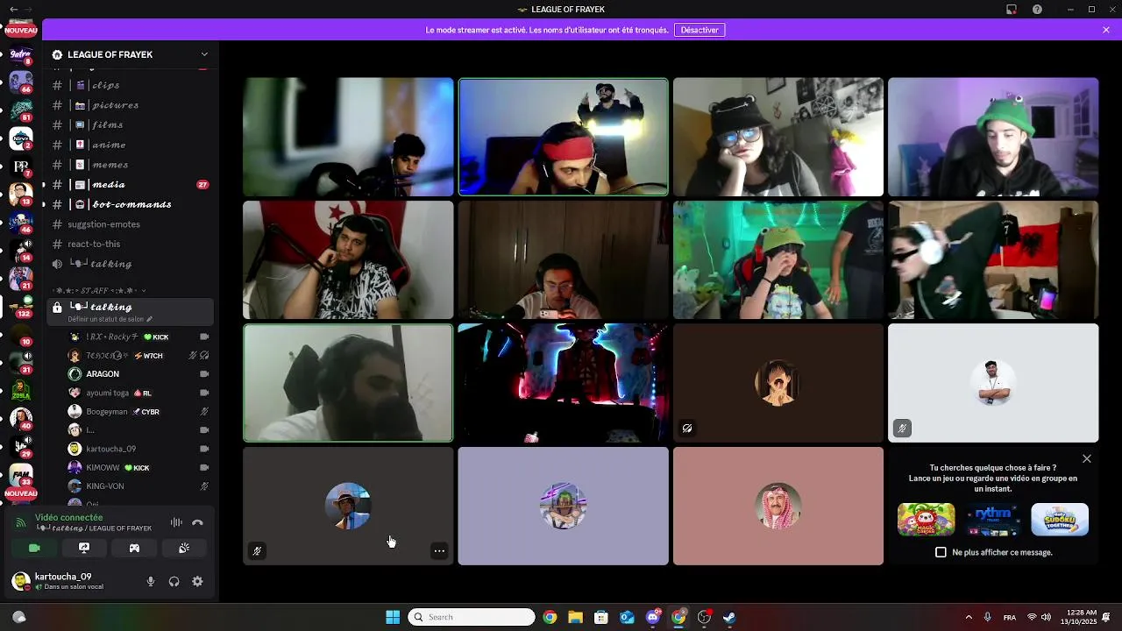Click the Désactiver button
1122x631 pixels.
pos(699,30)
